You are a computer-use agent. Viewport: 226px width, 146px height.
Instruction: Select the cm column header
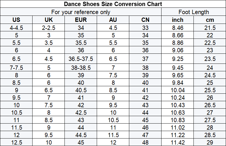(210, 20)
